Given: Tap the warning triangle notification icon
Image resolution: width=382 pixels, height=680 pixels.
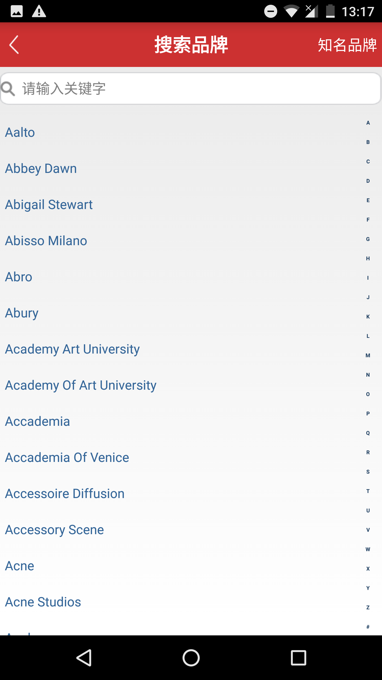Looking at the screenshot, I should point(39,11).
